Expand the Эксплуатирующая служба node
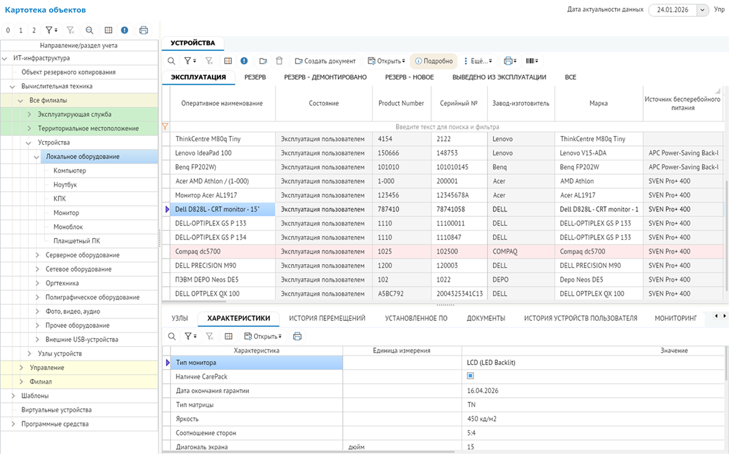Image resolution: width=729 pixels, height=454 pixels. coord(29,114)
